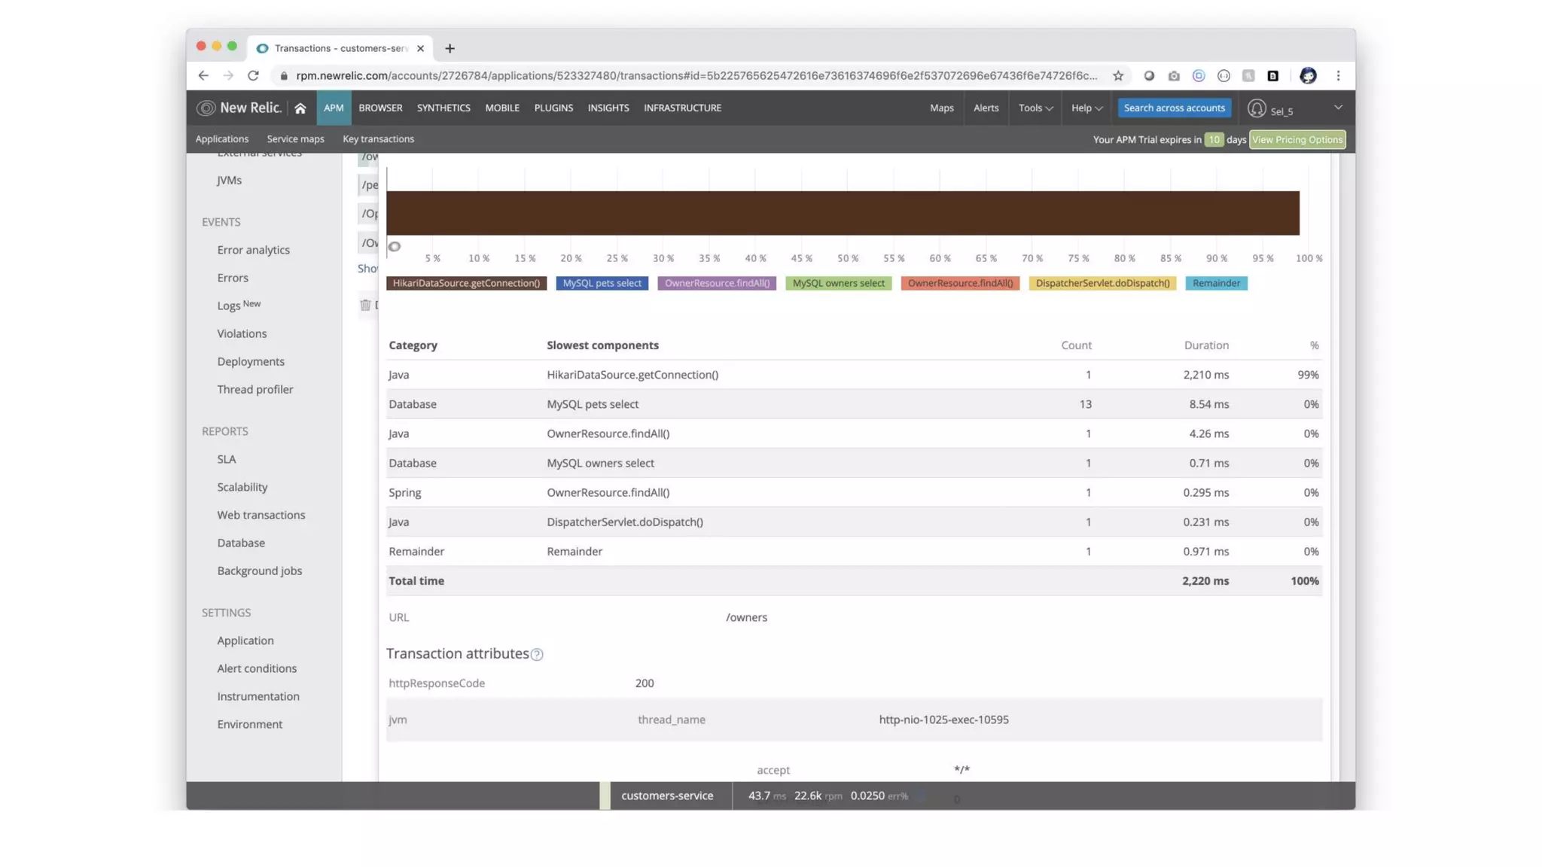This screenshot has height=867, width=1542.
Task: Click the browser back arrow
Action: click(x=203, y=76)
